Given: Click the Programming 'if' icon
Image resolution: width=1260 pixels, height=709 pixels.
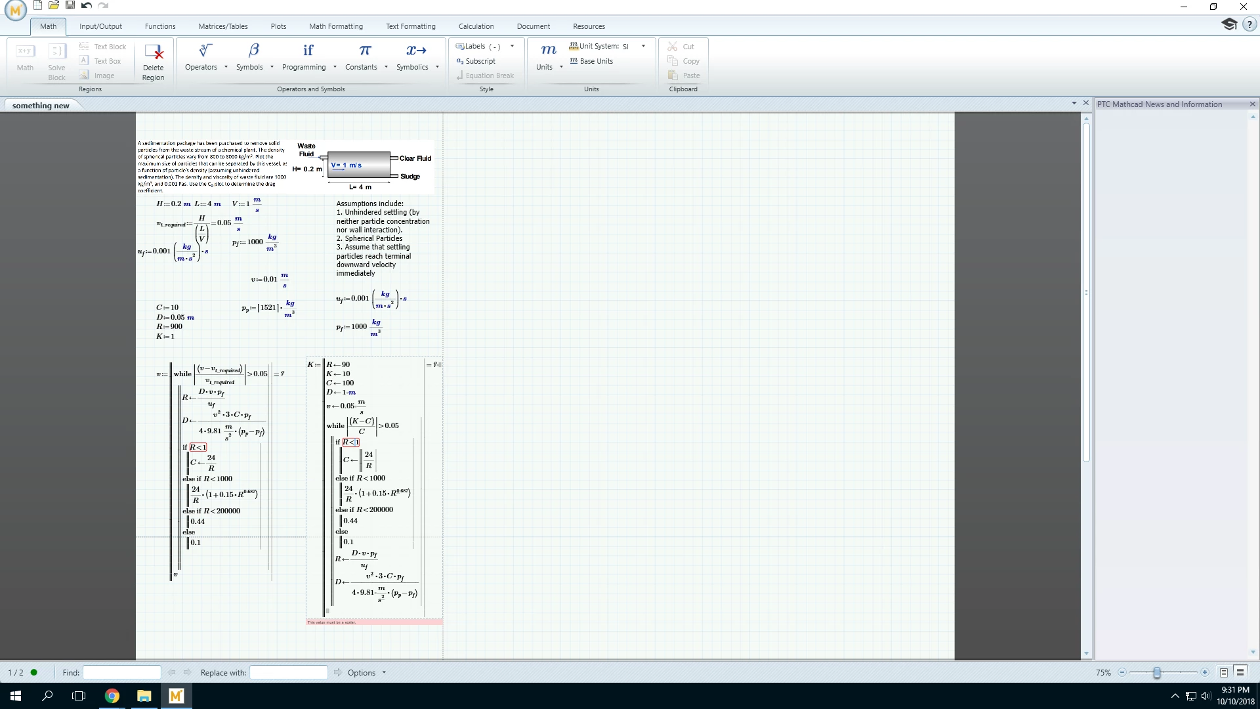Looking at the screenshot, I should [x=308, y=51].
